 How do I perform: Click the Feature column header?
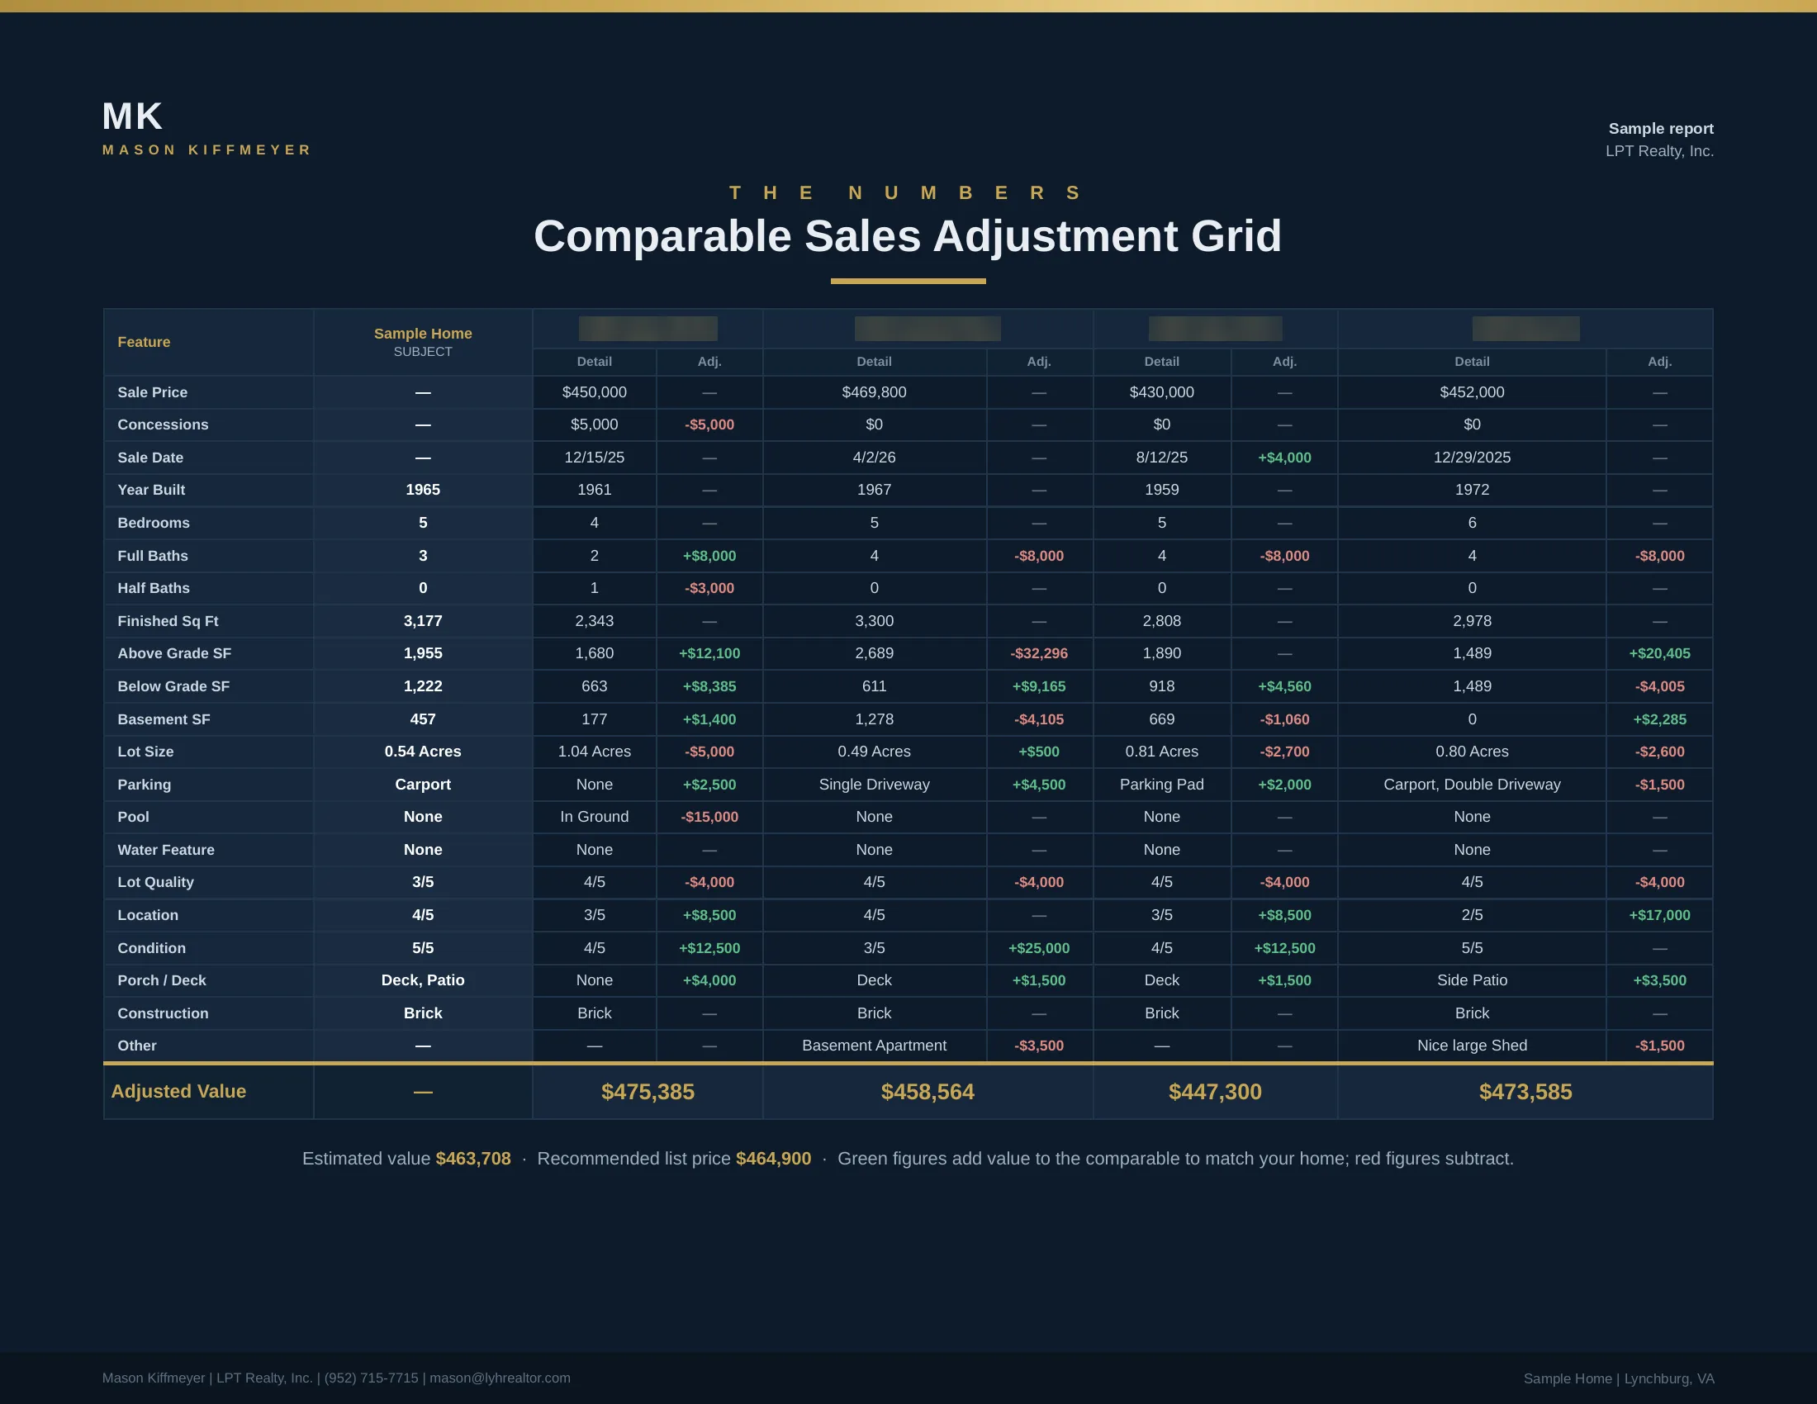pos(144,342)
